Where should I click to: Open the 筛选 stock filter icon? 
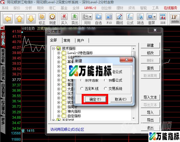[140, 19]
